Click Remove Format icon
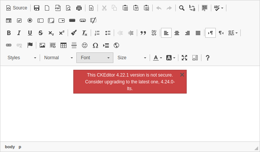 (x=85, y=33)
